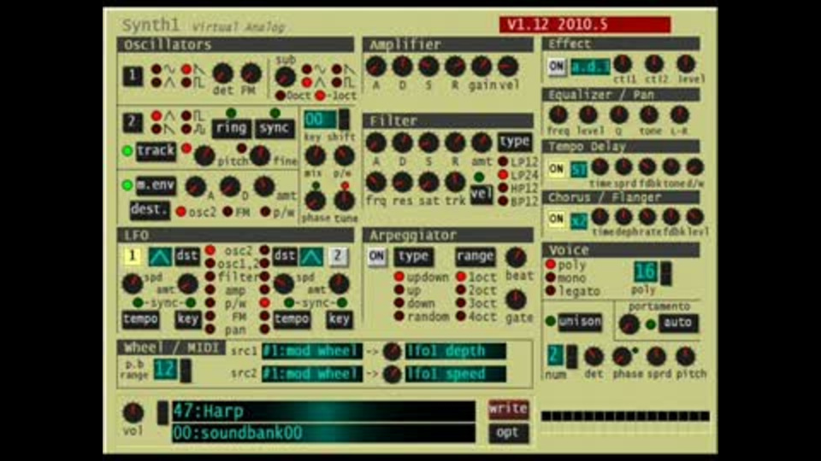Open the a.d.1 effect type selector
This screenshot has height=461, width=821.
(x=590, y=67)
